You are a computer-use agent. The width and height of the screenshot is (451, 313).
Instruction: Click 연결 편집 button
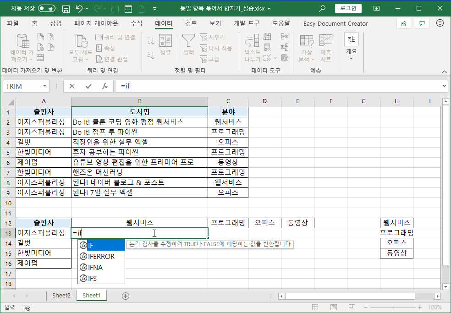pos(111,59)
